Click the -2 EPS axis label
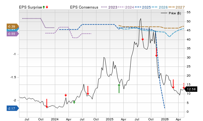The width and height of the screenshot is (203, 121). tap(14, 100)
